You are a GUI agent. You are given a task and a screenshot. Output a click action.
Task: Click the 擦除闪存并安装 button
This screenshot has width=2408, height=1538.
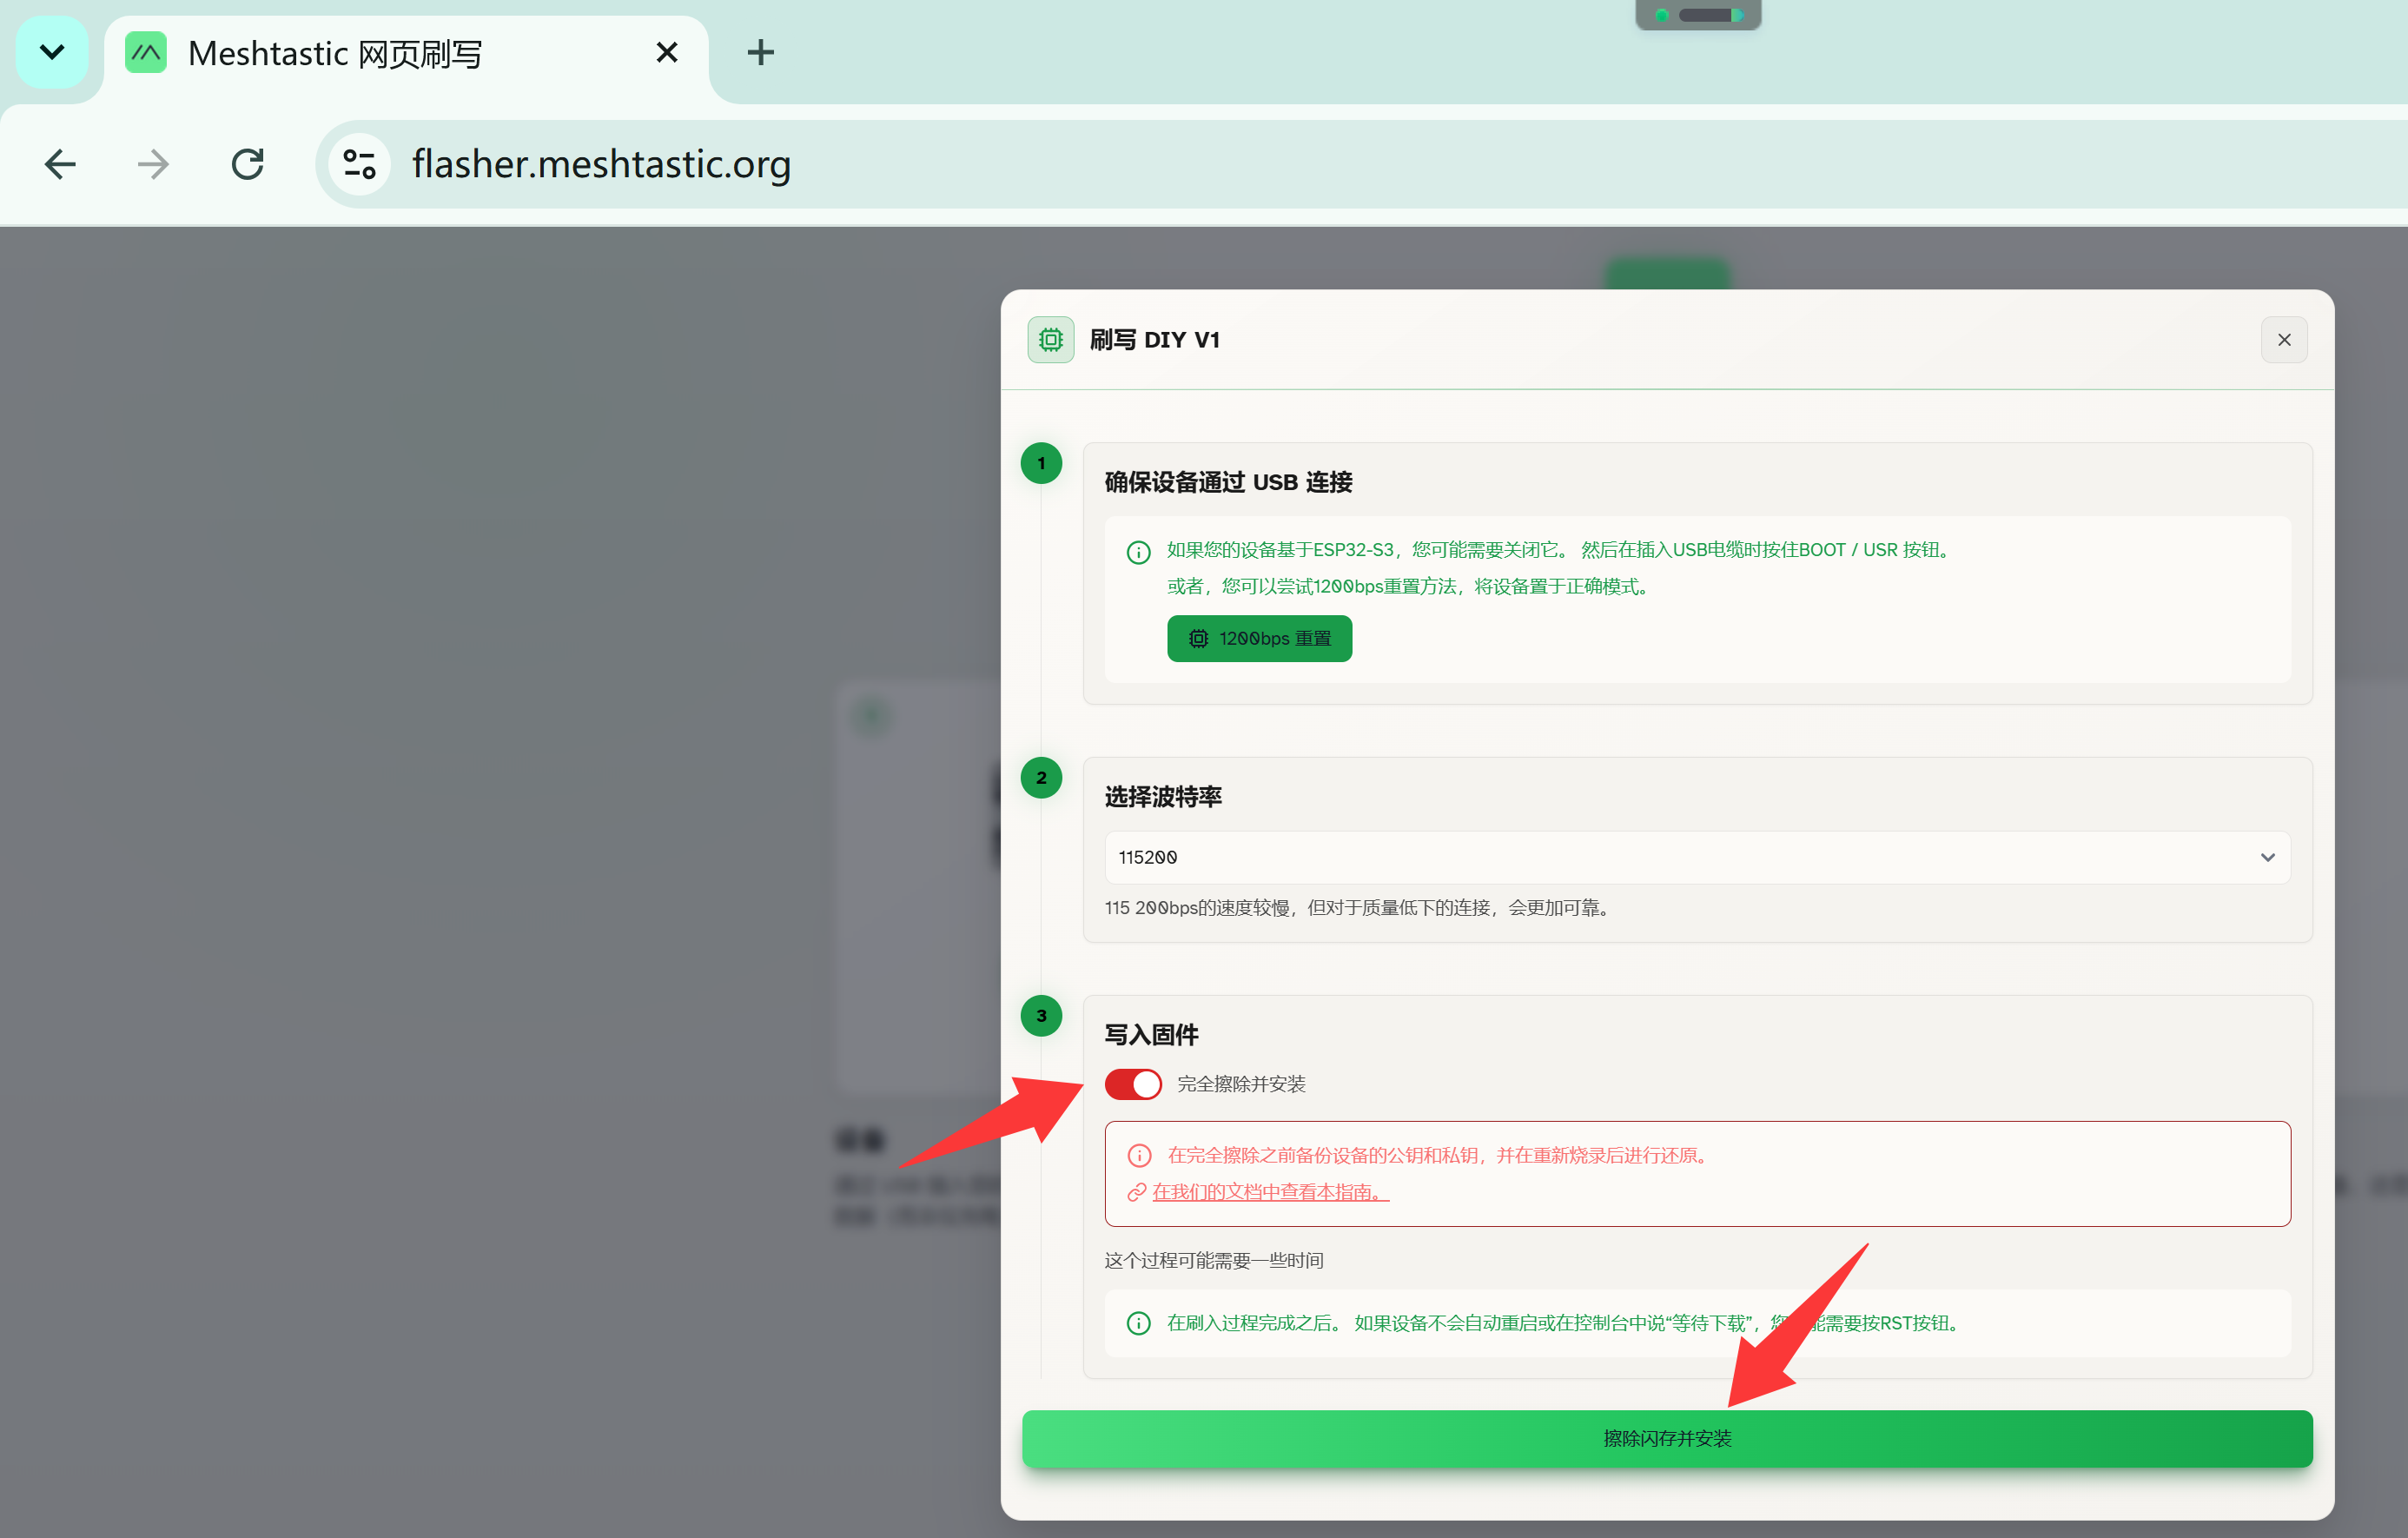coord(1667,1438)
